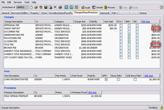This screenshot has width=164, height=110.
Task: Click the import document icon with red arrow
Action: [x=41, y=7]
